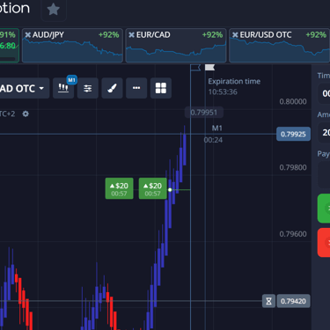Click the second $20 trade marker
This screenshot has height=330, width=330.
click(x=152, y=188)
